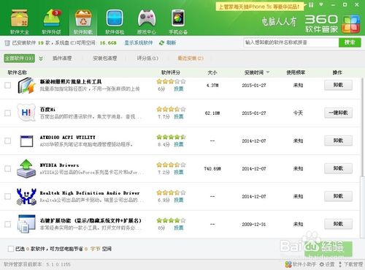Click the NVIDIA Drivers app icon
The height and width of the screenshot is (270, 365).
pos(26,168)
